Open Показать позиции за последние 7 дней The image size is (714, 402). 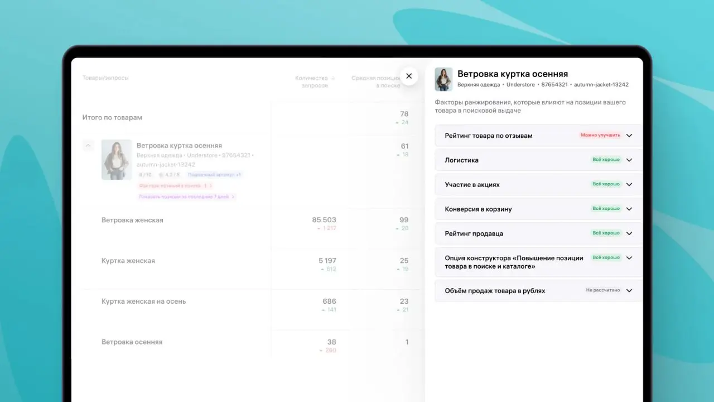(x=186, y=197)
